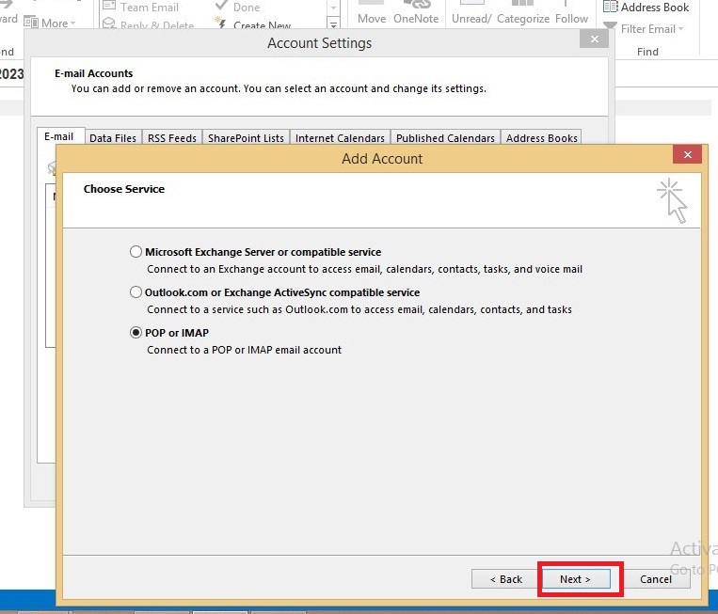Click 'Connect to a POP or IMAP email account'
This screenshot has height=614, width=718.
click(x=244, y=350)
